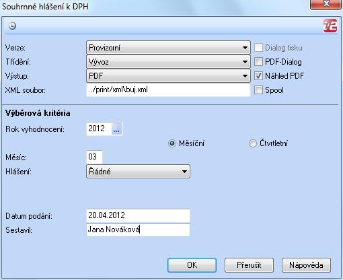The height and width of the screenshot is (280, 343).
Task: Click the Přerušit button
Action: coord(249,265)
